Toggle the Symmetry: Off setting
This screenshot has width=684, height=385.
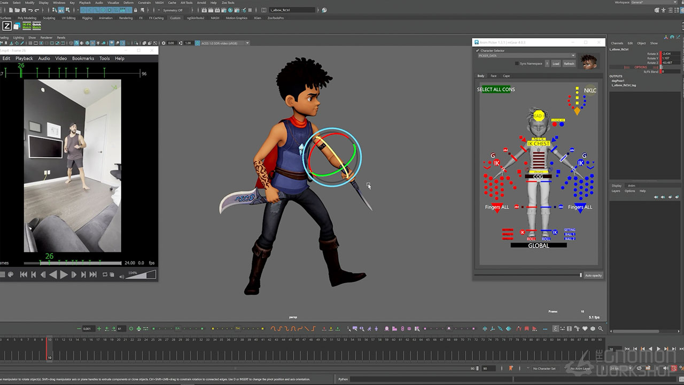(x=173, y=10)
